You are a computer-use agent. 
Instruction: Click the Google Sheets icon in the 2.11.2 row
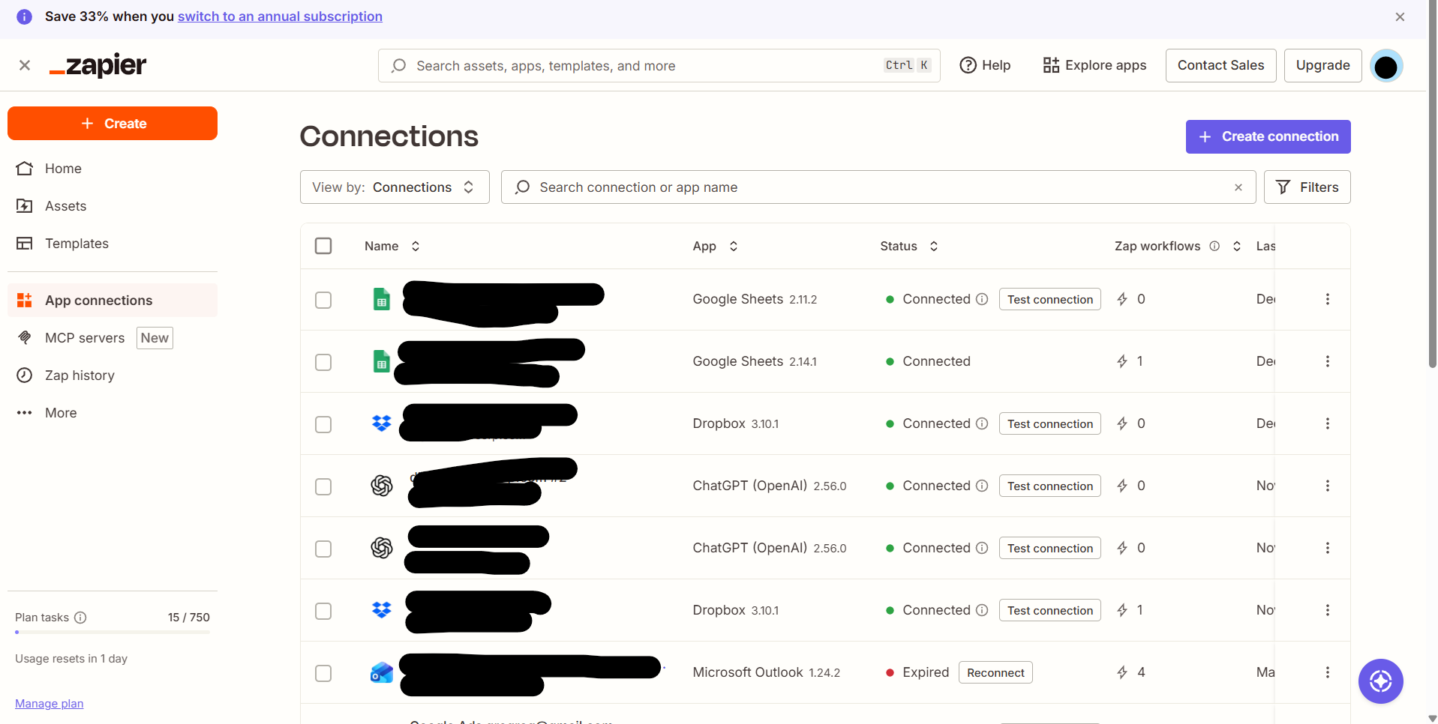[x=382, y=299]
